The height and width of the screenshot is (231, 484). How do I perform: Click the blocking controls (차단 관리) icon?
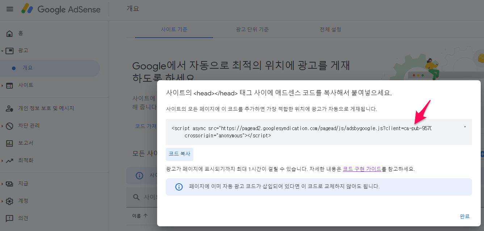pyautogui.click(x=10, y=126)
